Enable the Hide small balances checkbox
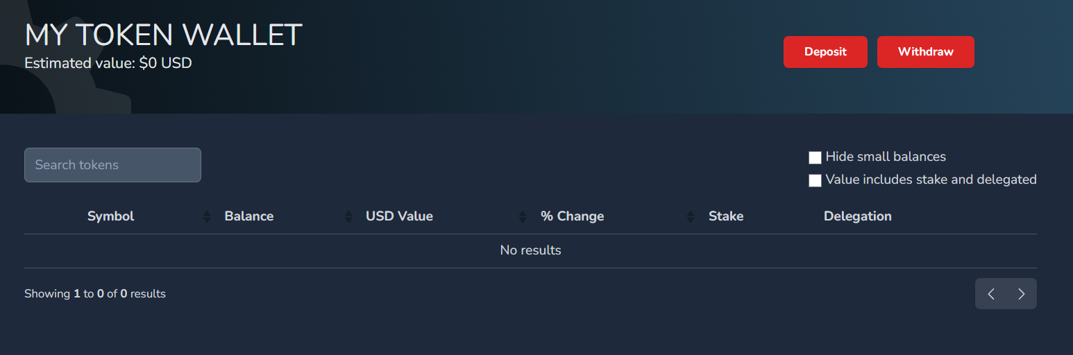 click(816, 157)
